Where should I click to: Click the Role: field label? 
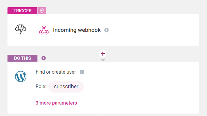pos(41,87)
